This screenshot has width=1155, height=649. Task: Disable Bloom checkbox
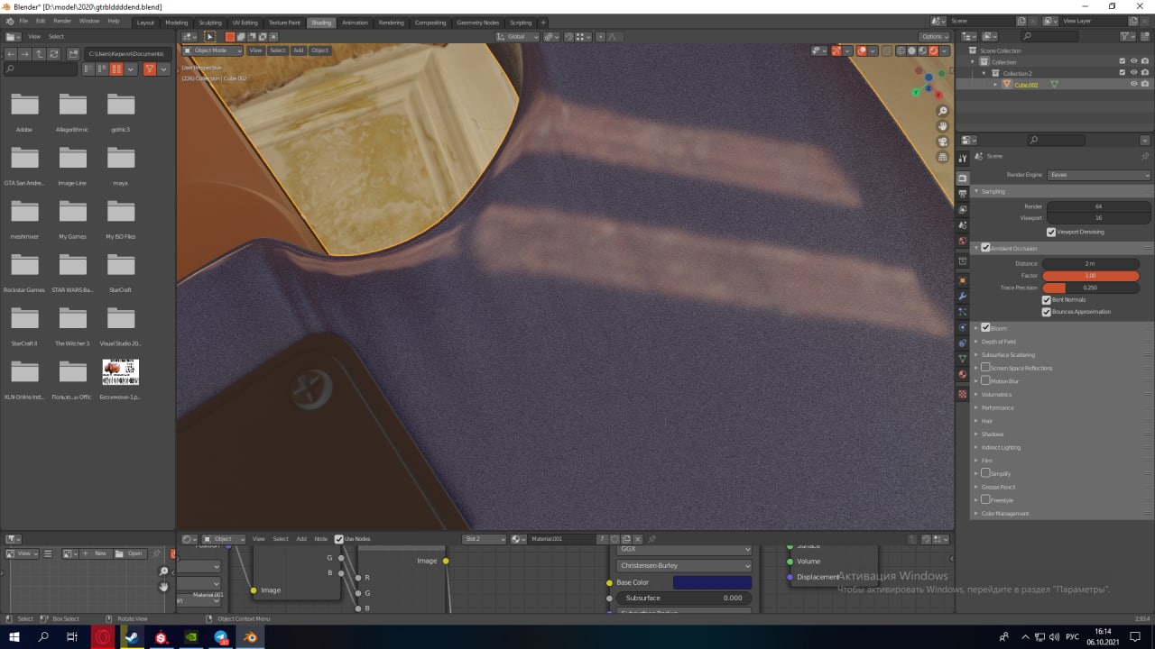click(985, 327)
